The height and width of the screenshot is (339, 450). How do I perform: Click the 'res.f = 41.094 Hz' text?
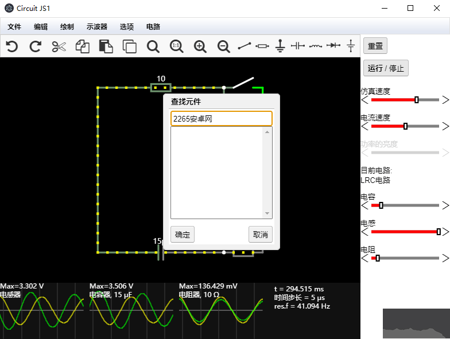[x=302, y=306]
